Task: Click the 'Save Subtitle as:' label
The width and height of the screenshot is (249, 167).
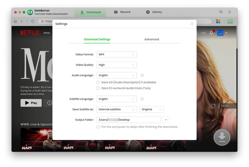Action: click(83, 109)
